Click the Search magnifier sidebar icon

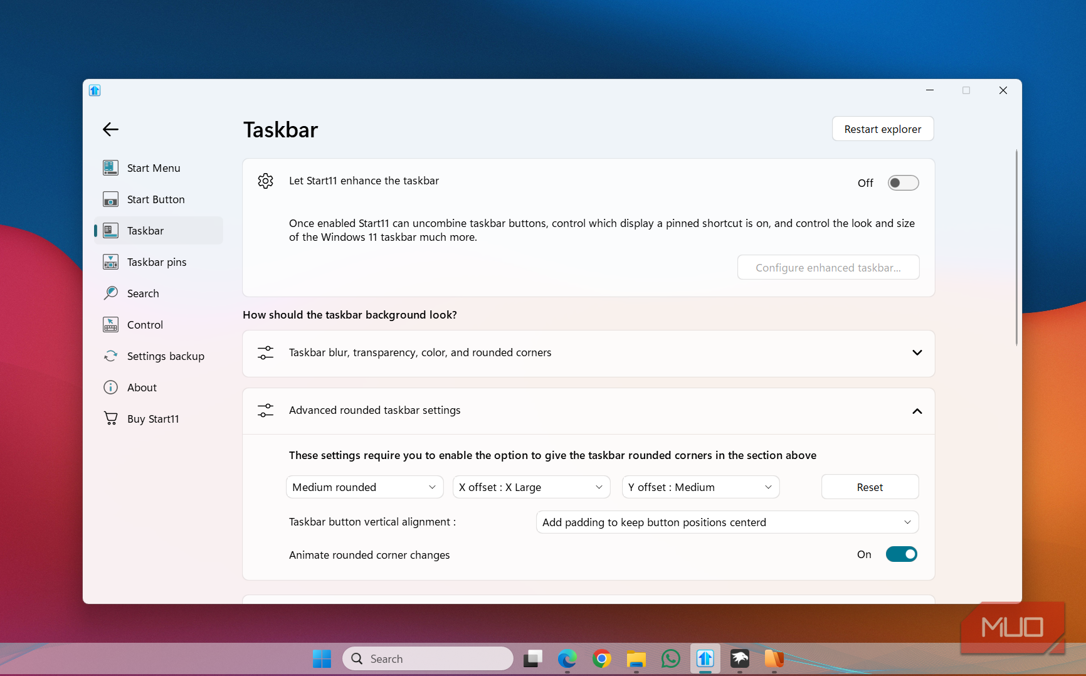click(110, 293)
